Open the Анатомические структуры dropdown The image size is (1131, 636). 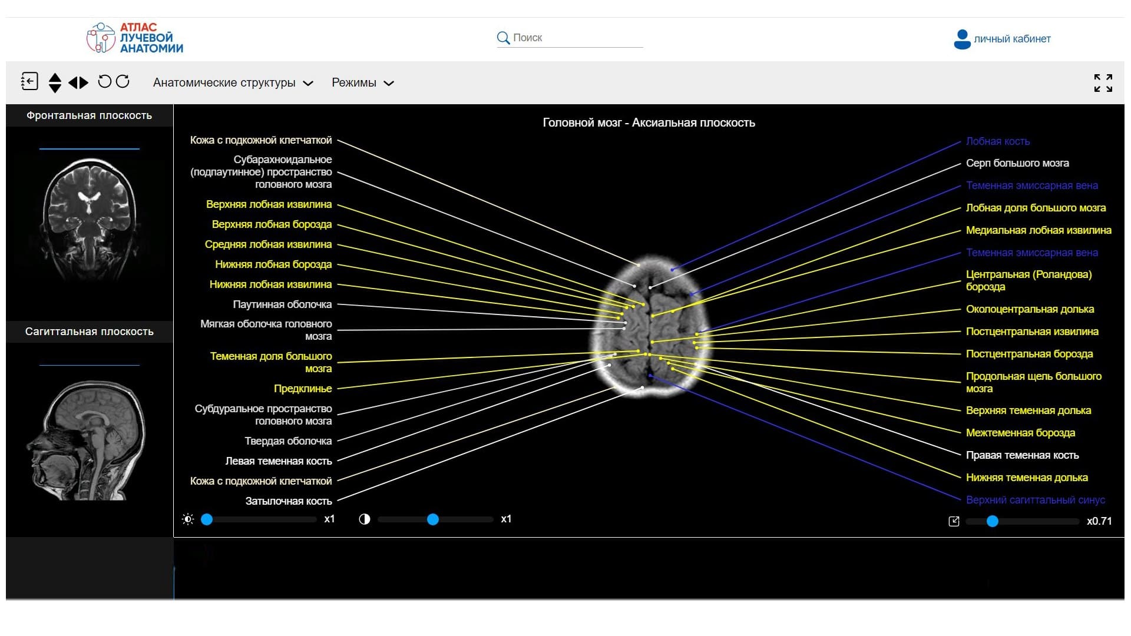(233, 82)
